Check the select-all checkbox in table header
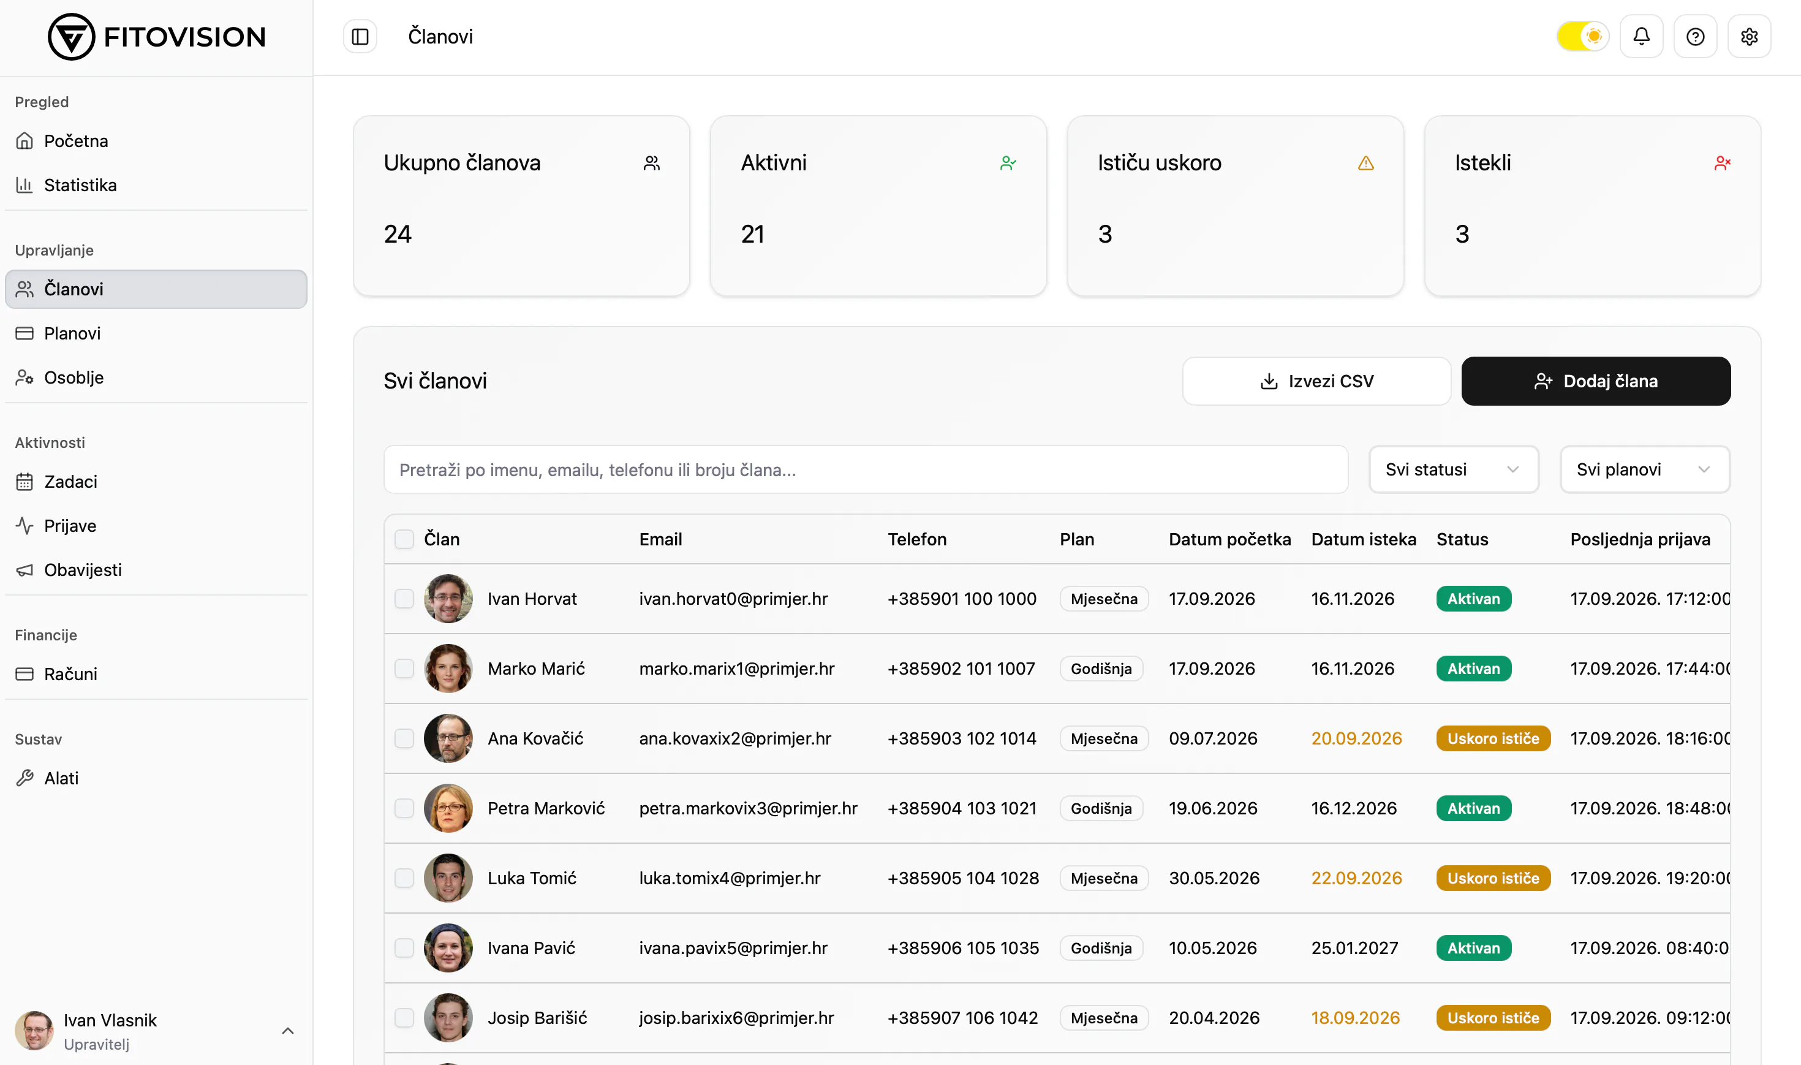 (404, 539)
